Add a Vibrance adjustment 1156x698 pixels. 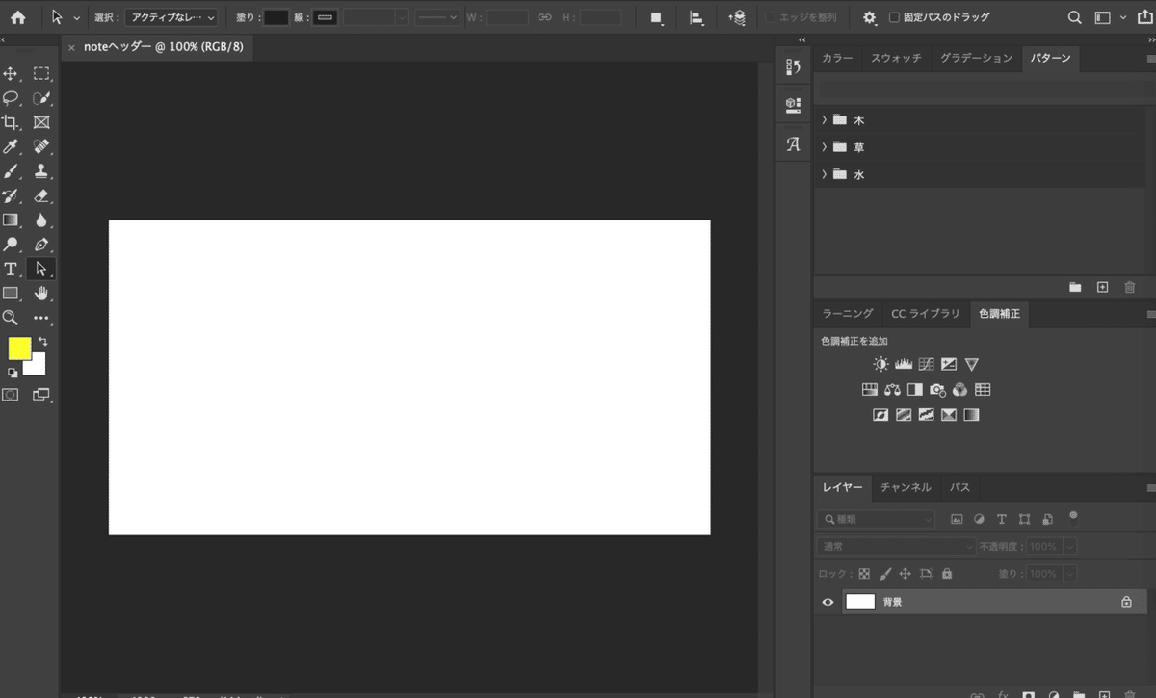point(971,364)
